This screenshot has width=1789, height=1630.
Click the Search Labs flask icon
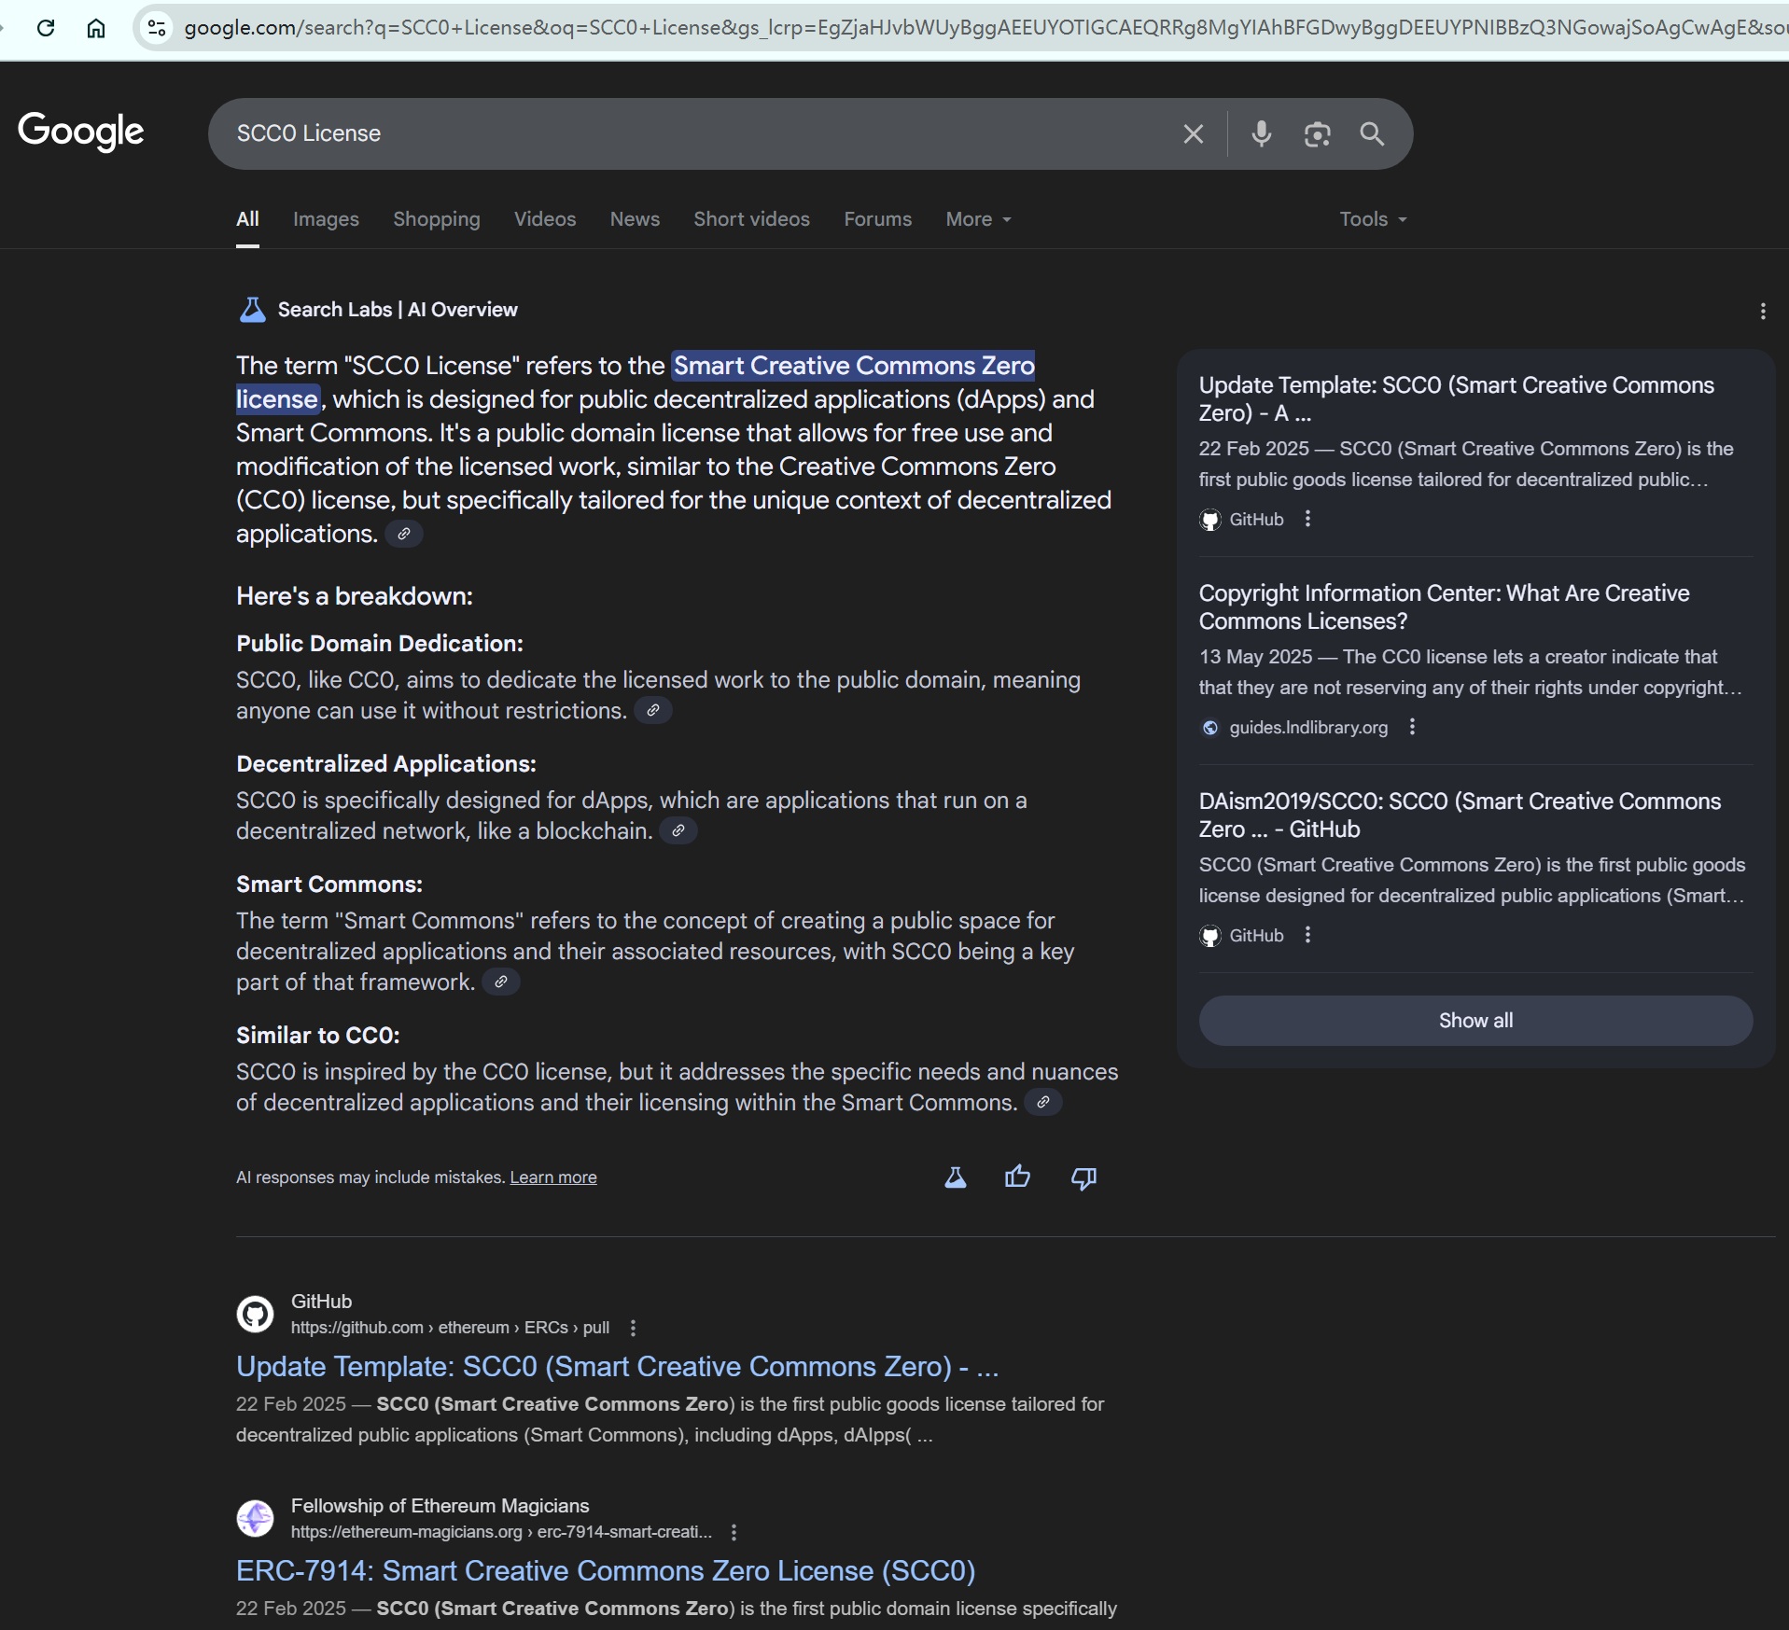point(253,310)
